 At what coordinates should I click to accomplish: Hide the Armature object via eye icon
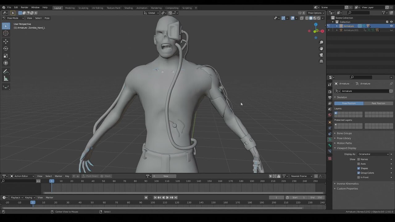click(391, 26)
